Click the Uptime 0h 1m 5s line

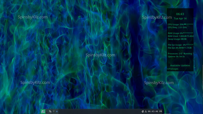click(176, 57)
